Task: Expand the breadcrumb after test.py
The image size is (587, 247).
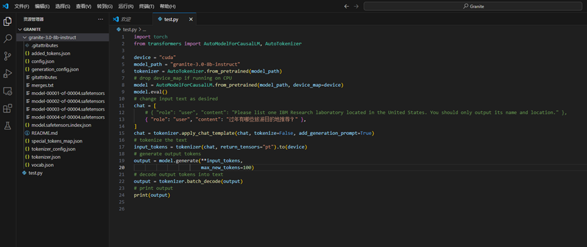Action: pos(144,29)
